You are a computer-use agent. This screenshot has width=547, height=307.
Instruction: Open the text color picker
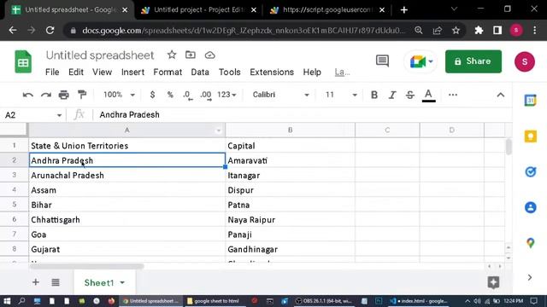[x=428, y=95]
